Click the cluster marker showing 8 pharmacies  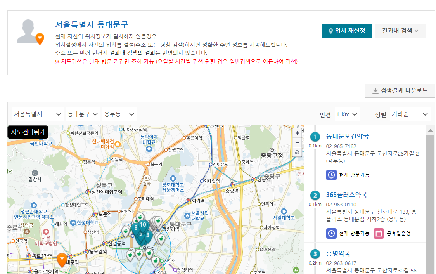click(x=136, y=227)
